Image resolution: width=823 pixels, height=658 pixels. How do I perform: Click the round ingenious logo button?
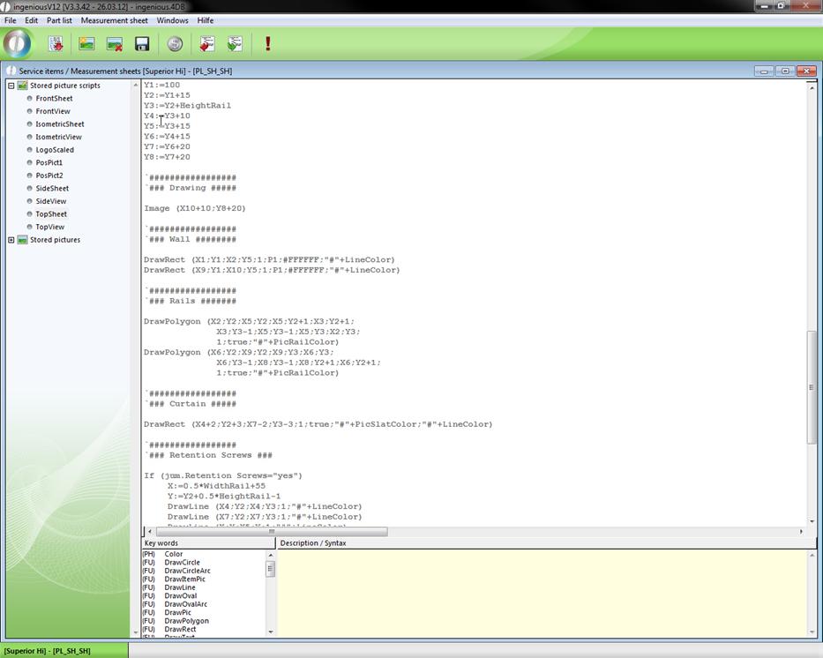click(x=18, y=43)
